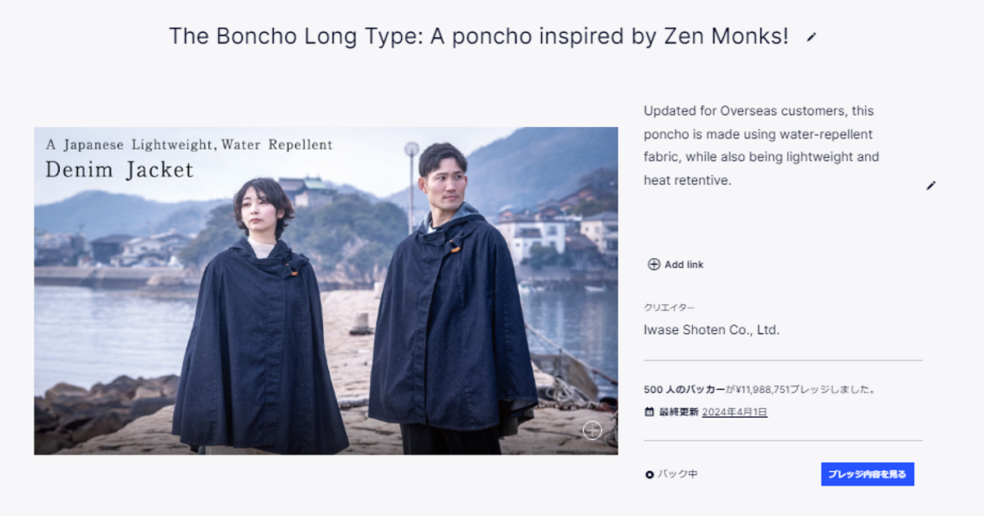
Task: Click the バック中 status label
Action: click(677, 474)
